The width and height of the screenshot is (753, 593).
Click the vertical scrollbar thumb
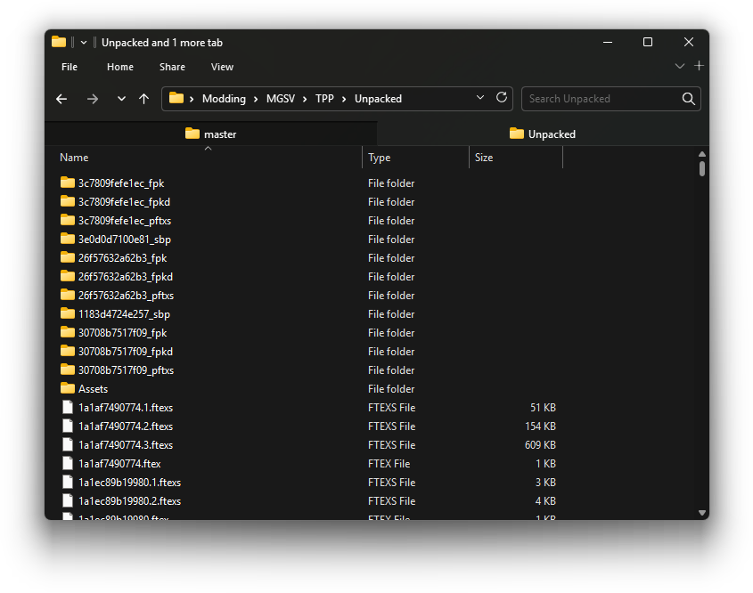[702, 168]
